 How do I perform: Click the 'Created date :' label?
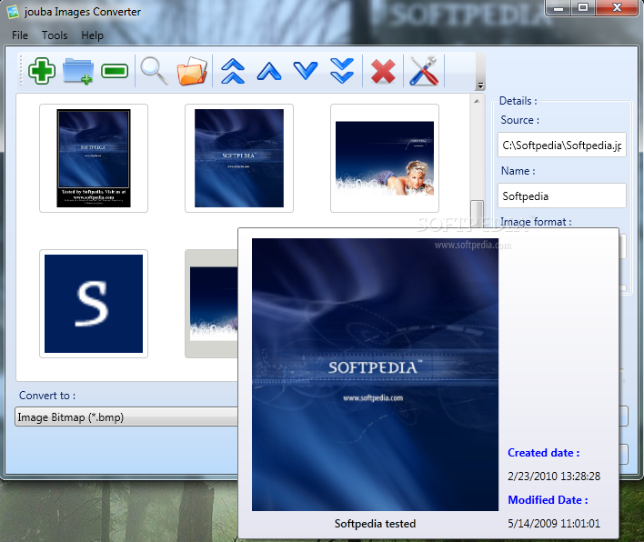tap(543, 453)
